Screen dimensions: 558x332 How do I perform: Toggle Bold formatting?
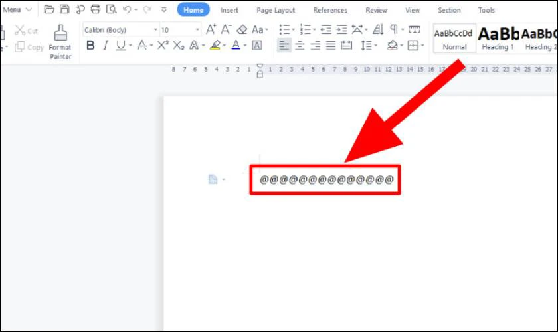tap(90, 45)
